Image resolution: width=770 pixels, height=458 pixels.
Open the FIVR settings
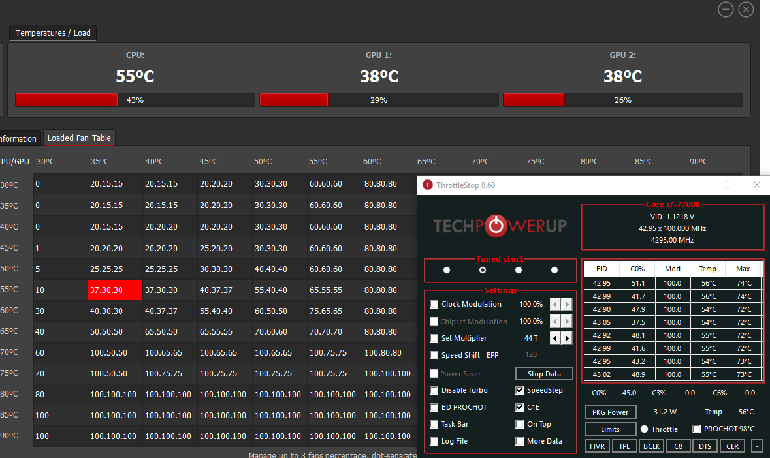pos(597,446)
